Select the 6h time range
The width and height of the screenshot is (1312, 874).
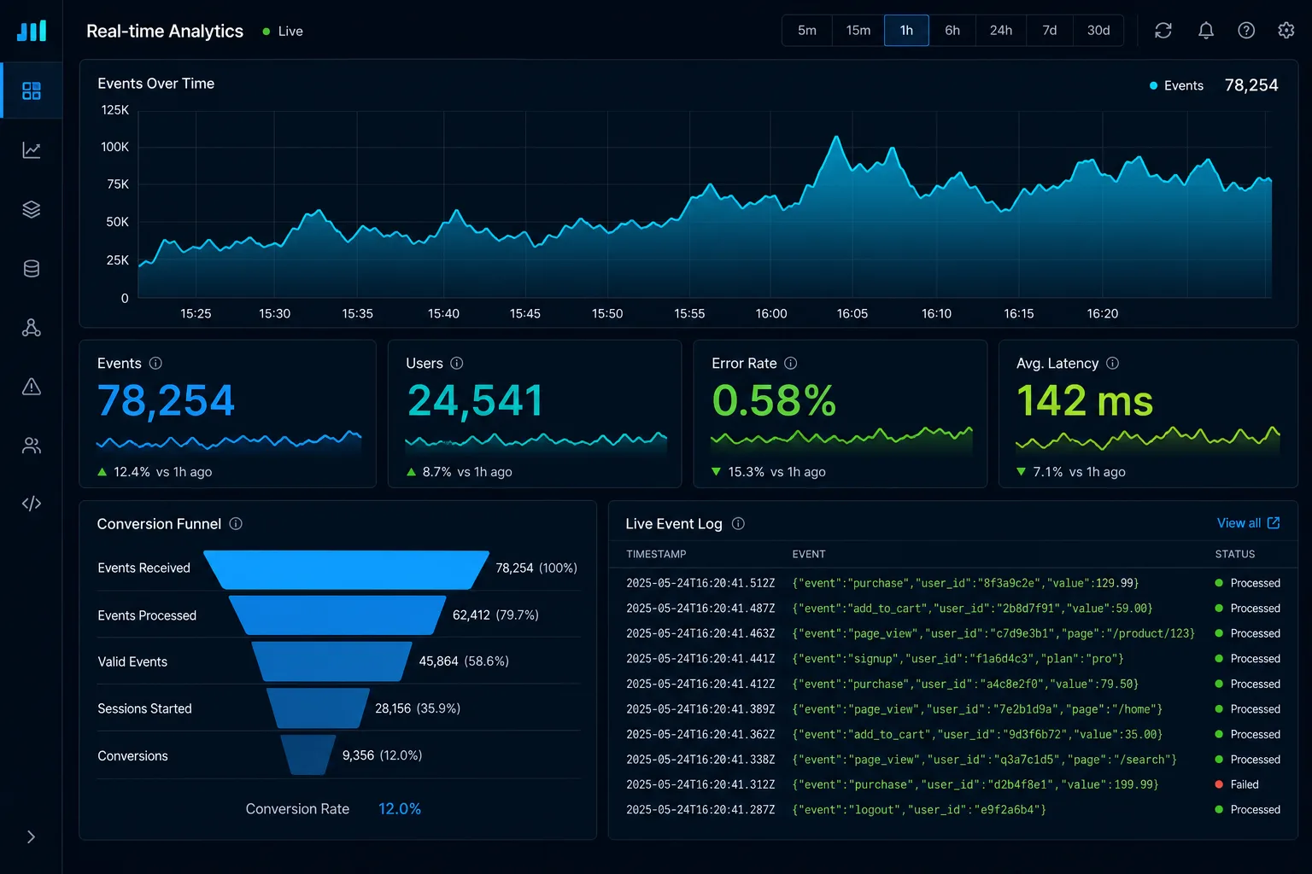click(952, 31)
